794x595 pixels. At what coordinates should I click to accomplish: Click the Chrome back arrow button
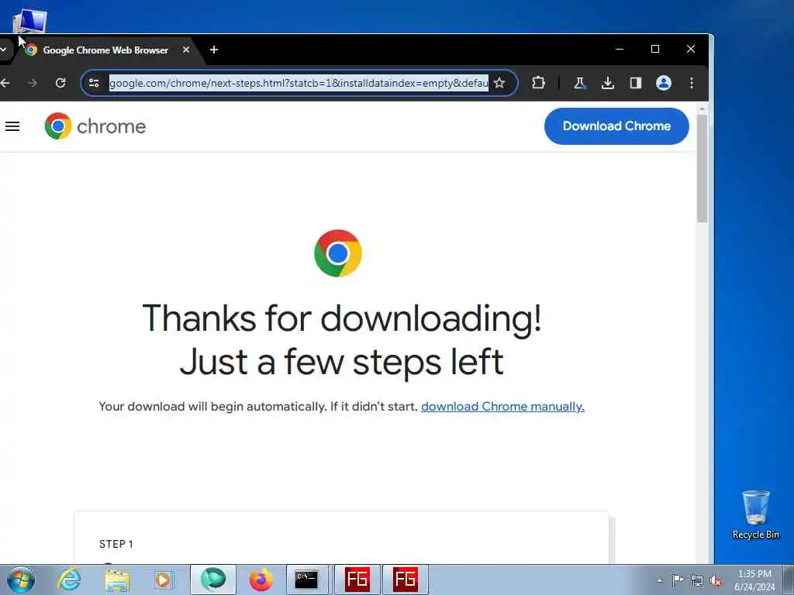click(5, 82)
